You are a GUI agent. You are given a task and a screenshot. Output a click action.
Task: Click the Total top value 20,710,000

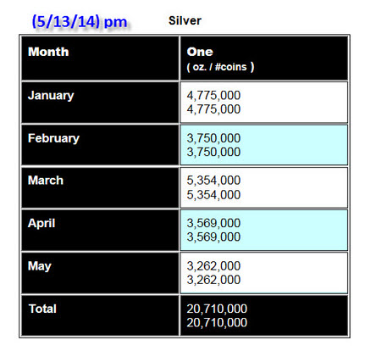(217, 309)
